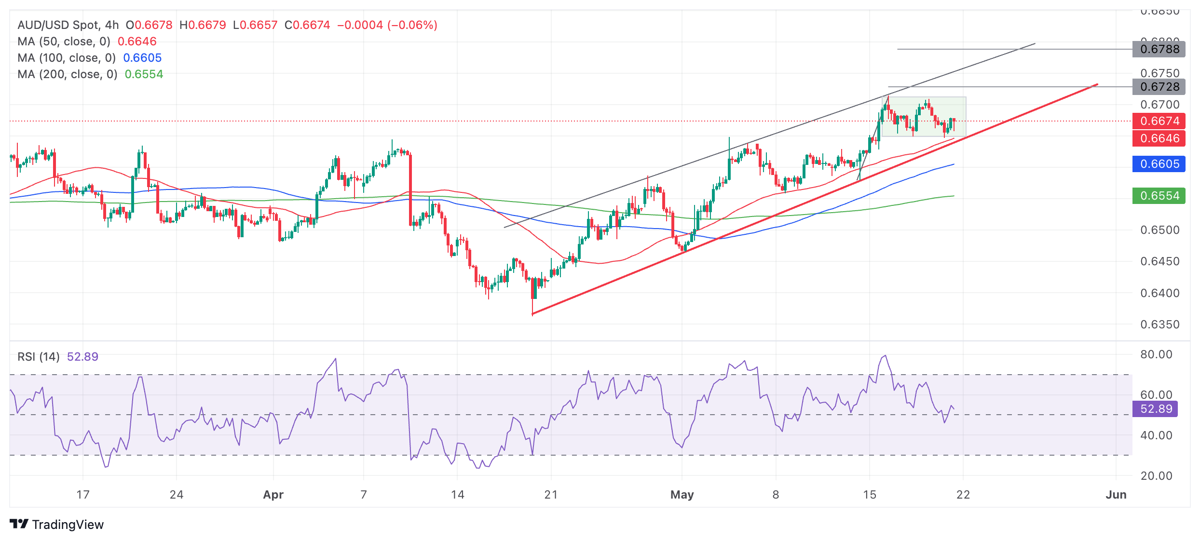The width and height of the screenshot is (1200, 541).
Task: Click the red 0.6674 current price tag
Action: (1159, 121)
